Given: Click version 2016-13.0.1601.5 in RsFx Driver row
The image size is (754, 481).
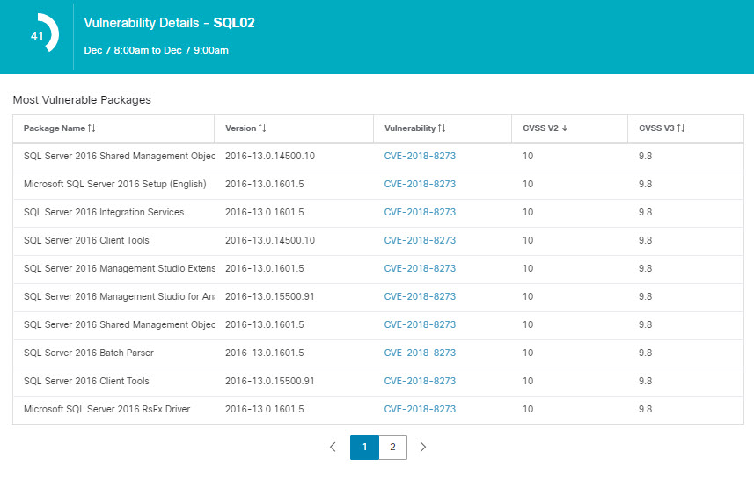Looking at the screenshot, I should (x=265, y=409).
